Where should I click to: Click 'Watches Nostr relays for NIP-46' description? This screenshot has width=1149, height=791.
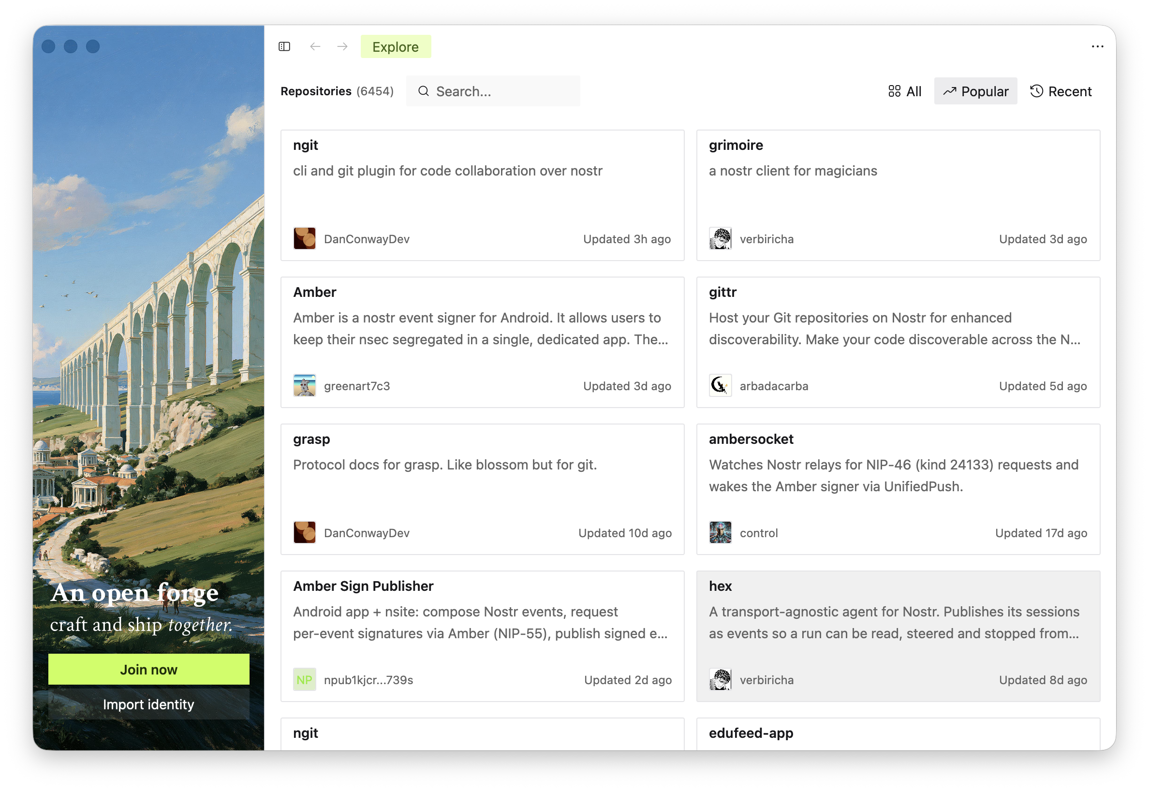click(894, 476)
